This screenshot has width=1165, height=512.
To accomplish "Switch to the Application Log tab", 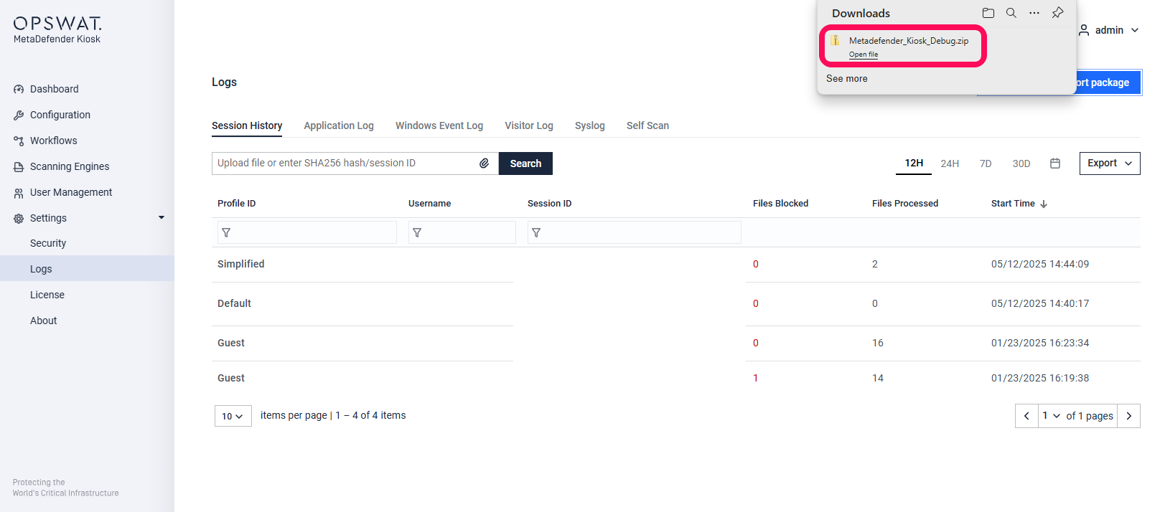I will [x=339, y=125].
